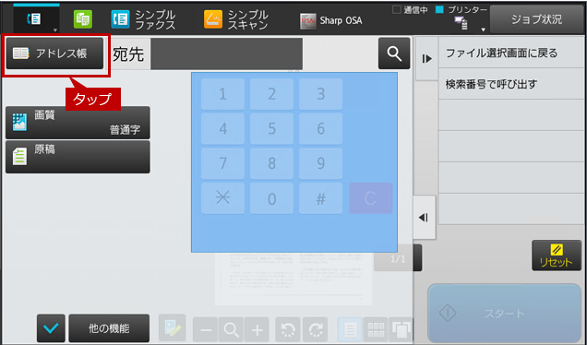This screenshot has height=345, width=587.
Task: Click the magnifier zoom icon in preview toolbar
Action: point(231,329)
